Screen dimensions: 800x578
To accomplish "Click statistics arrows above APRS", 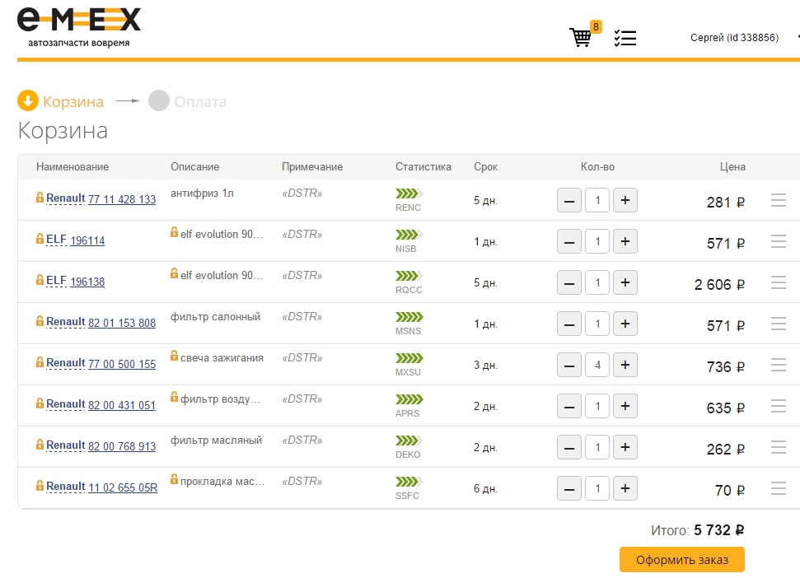I will click(x=409, y=399).
